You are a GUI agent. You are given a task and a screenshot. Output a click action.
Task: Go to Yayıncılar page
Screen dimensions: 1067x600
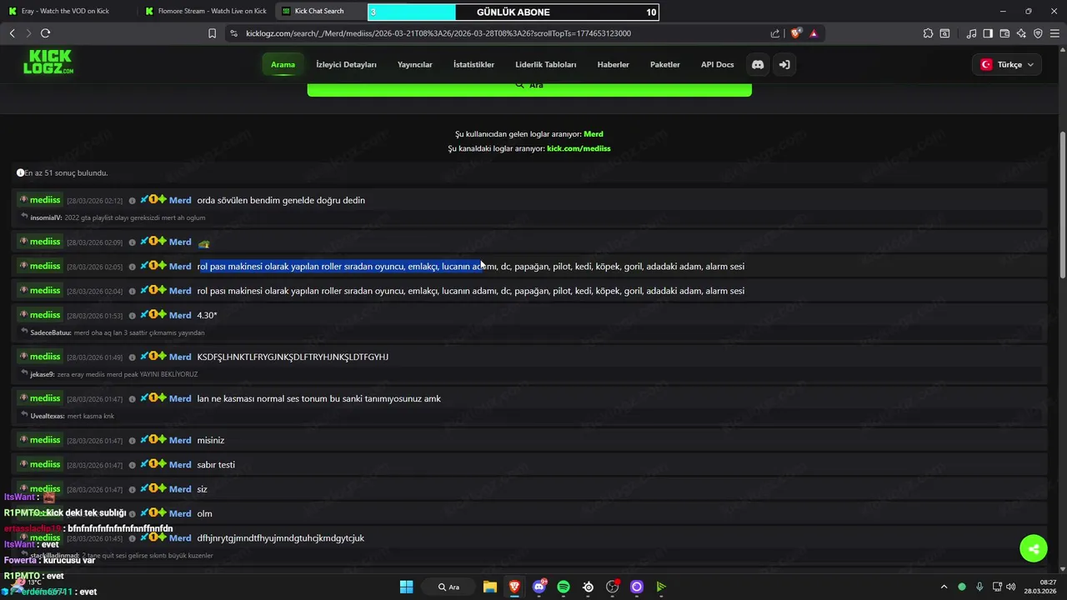[414, 64]
